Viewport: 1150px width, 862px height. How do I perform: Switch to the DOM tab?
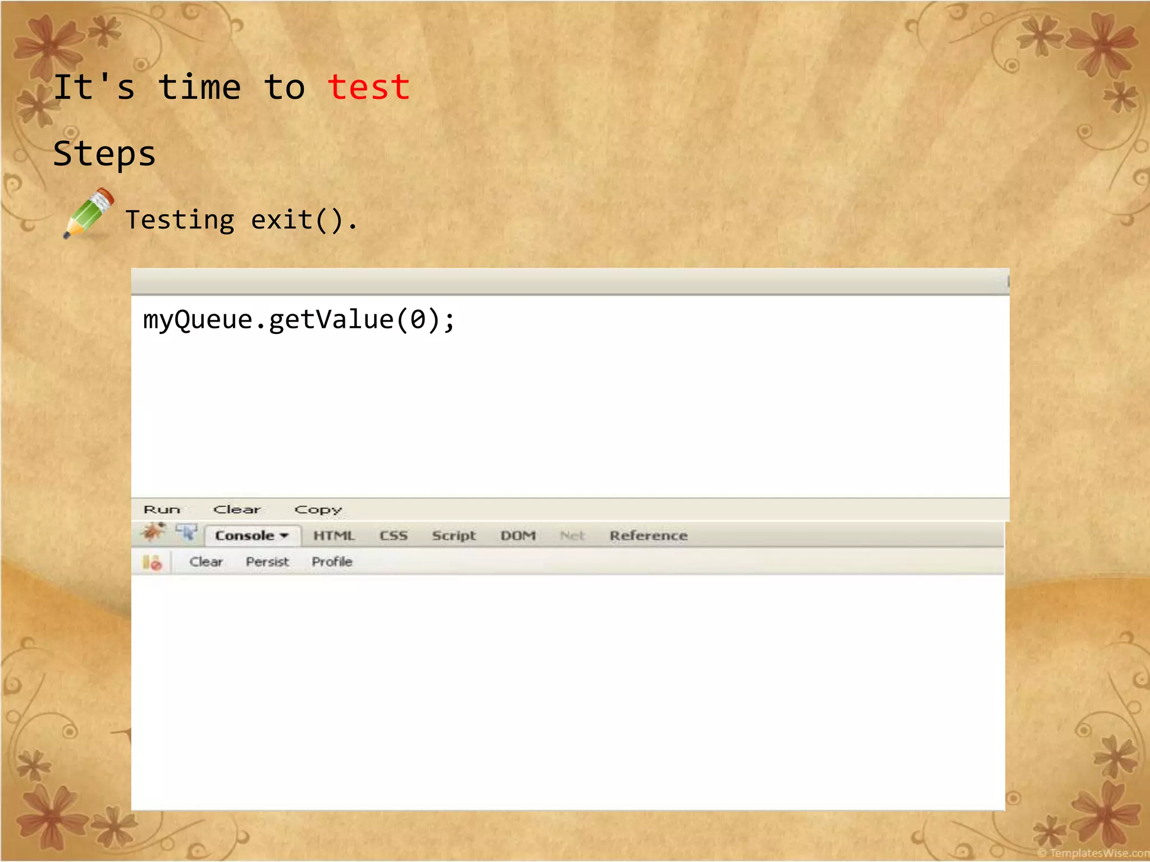pyautogui.click(x=518, y=536)
